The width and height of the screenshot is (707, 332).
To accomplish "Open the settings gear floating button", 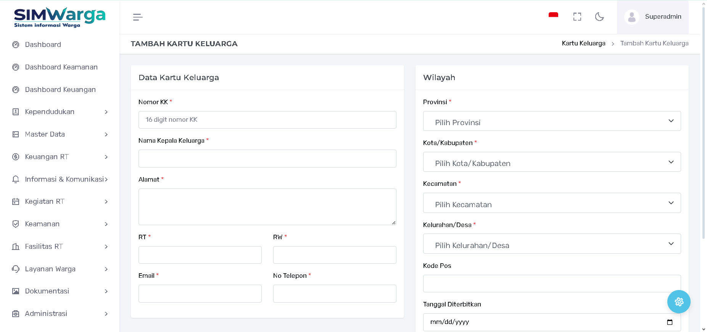I will click(x=678, y=302).
